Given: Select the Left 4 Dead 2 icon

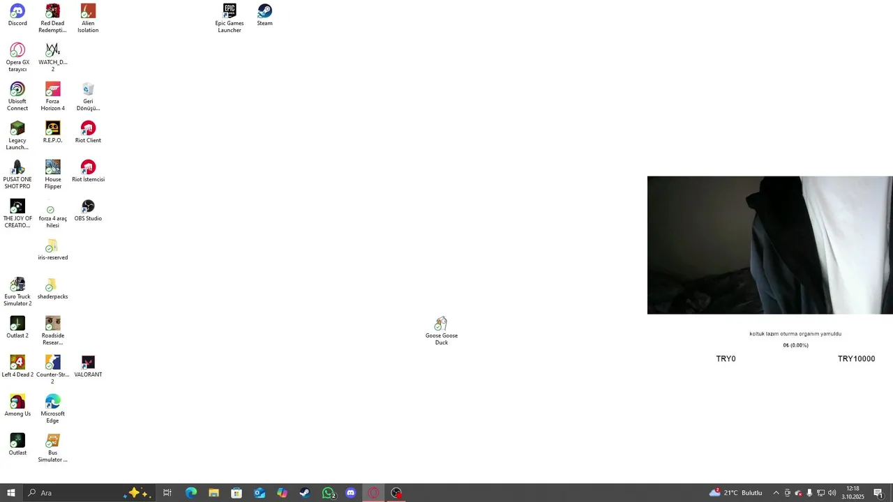Looking at the screenshot, I should coord(17,366).
